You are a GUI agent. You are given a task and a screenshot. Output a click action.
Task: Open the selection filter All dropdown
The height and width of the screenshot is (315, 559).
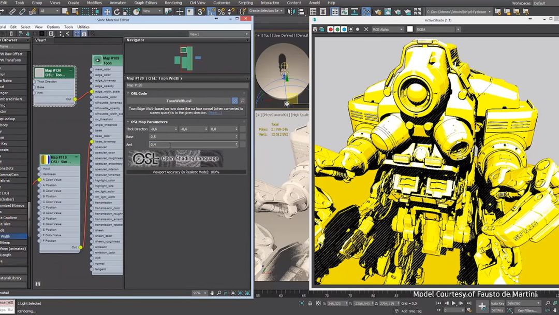tap(50, 11)
